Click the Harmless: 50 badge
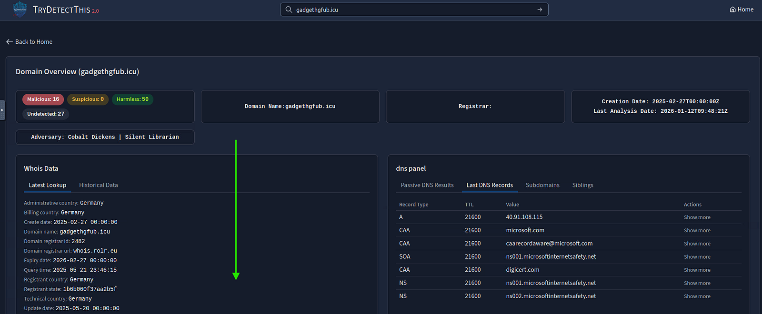Image resolution: width=762 pixels, height=314 pixels. tap(132, 99)
